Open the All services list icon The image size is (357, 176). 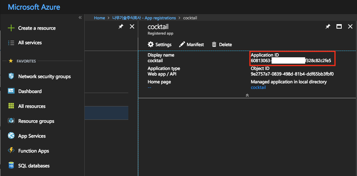tap(11, 43)
